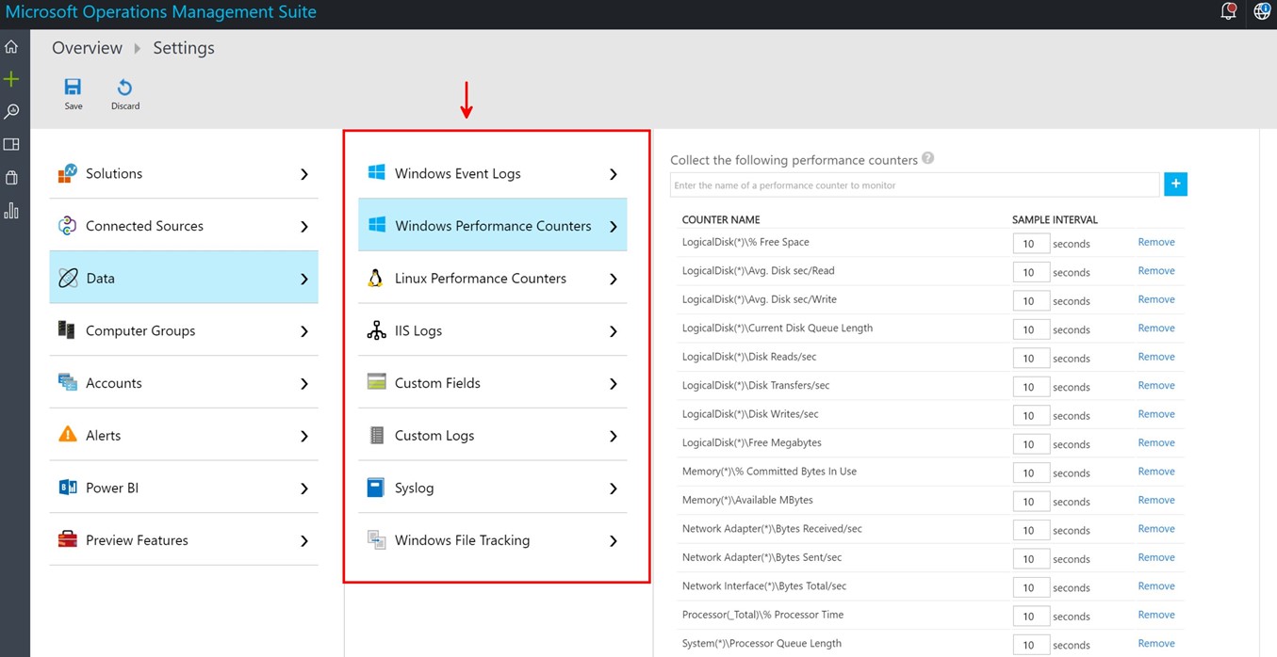Click the Microsoft Operations Management Suite title
Image resolution: width=1277 pixels, height=657 pixels.
tap(161, 12)
